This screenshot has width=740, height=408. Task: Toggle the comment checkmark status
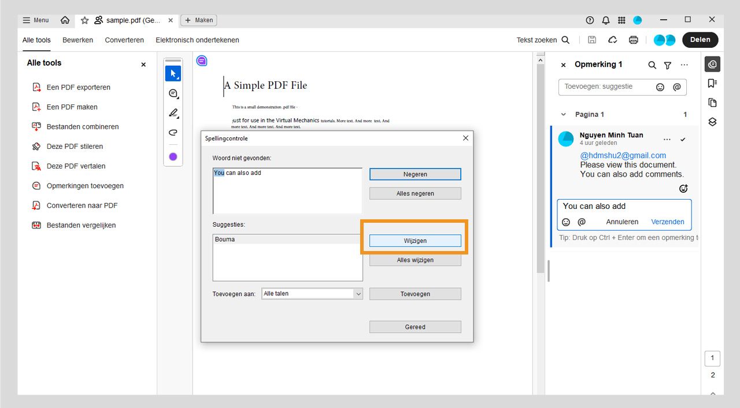coord(683,140)
